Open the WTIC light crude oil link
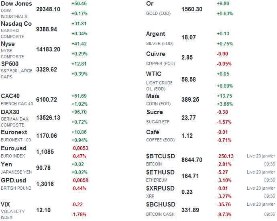277x221 pixels. [154, 74]
